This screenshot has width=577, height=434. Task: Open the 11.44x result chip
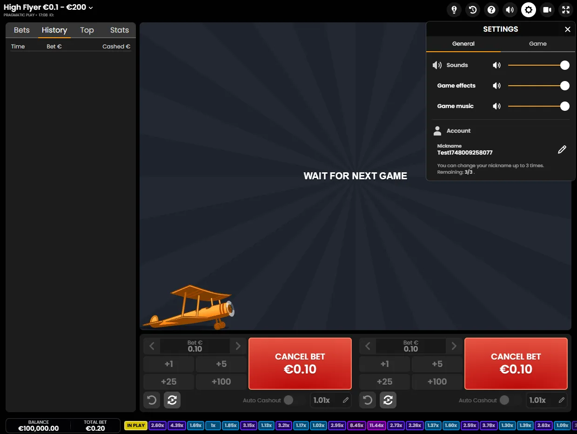click(376, 426)
